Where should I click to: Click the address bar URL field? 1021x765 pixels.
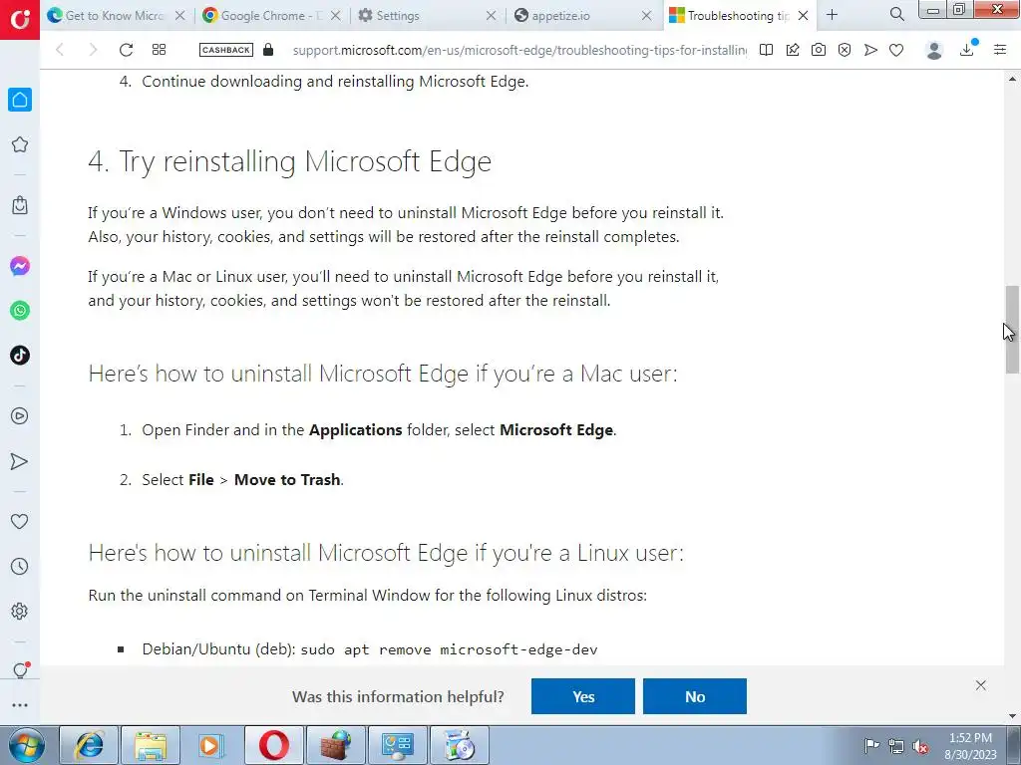click(x=518, y=50)
